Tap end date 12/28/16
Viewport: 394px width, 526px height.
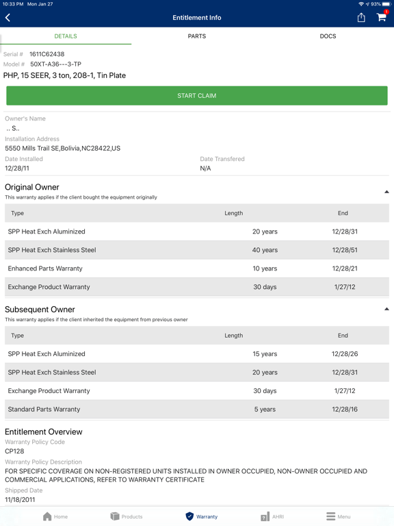tap(345, 410)
